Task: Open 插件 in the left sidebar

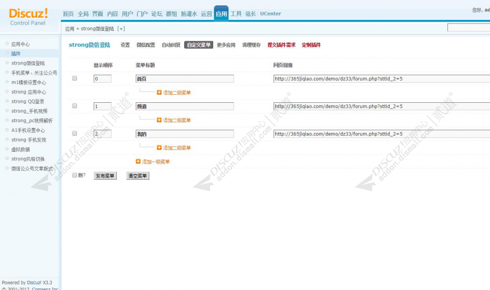Action: pyautogui.click(x=16, y=54)
